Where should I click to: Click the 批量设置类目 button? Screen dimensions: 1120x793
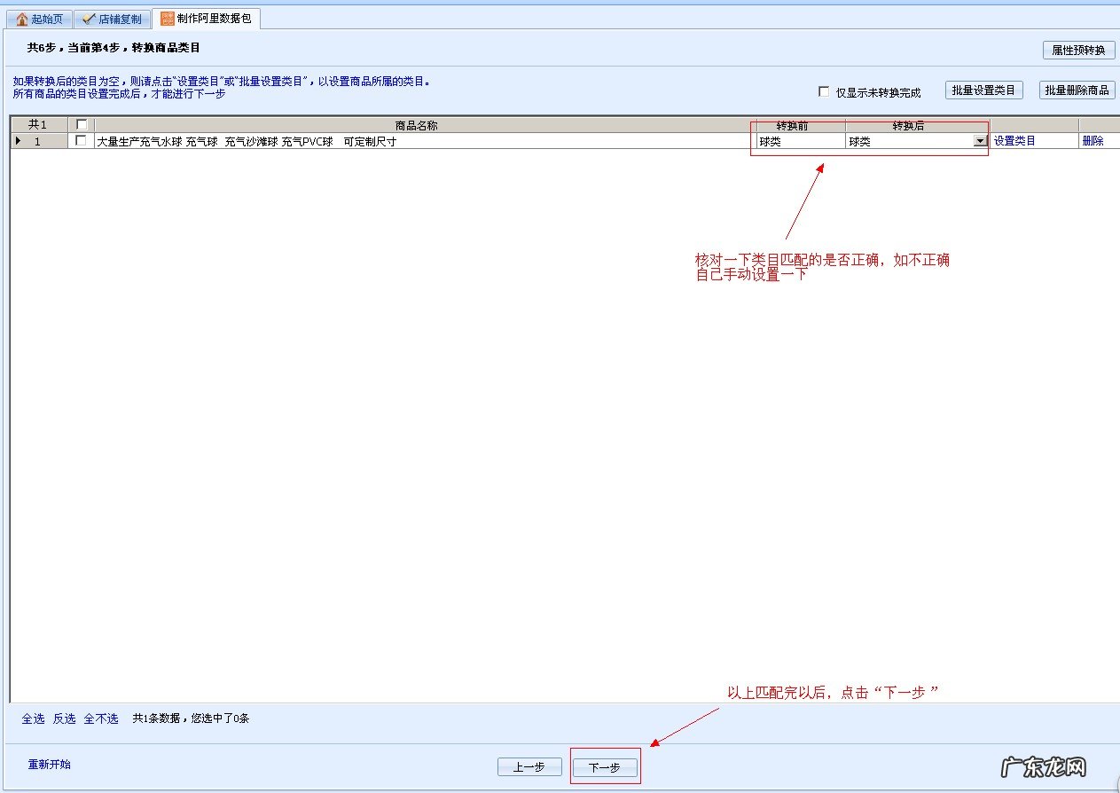(983, 90)
